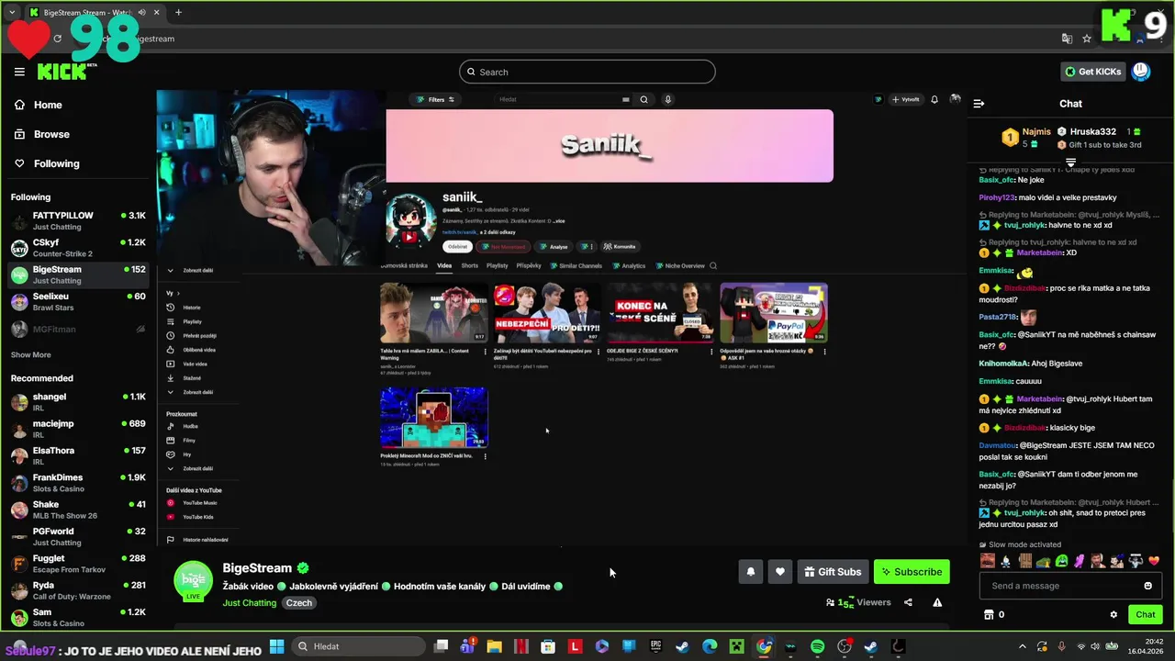Open Netflix from the taskbar
Viewport: 1175px width, 661px height.
[x=520, y=646]
